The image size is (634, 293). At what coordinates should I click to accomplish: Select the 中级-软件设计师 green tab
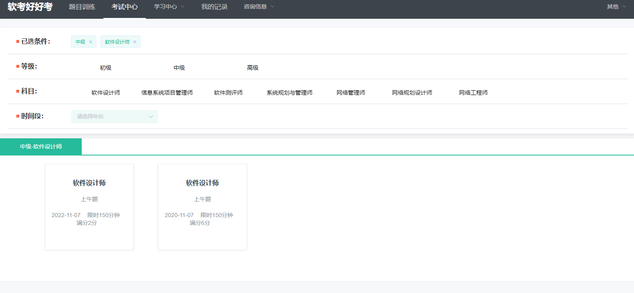point(41,146)
